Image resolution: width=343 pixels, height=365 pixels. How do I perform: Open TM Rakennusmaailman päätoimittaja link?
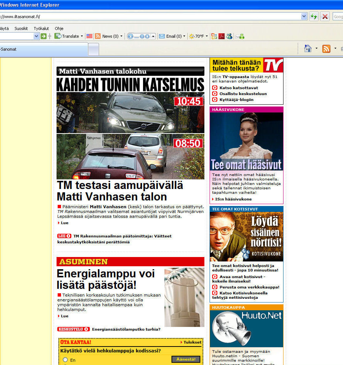114,239
